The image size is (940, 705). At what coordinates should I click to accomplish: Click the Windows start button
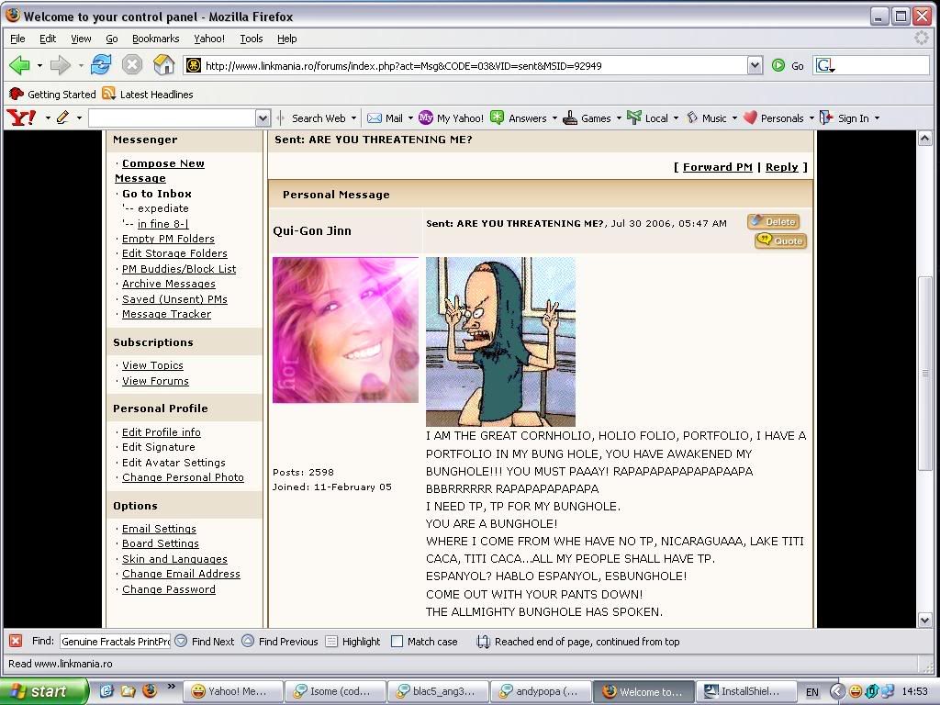point(43,691)
